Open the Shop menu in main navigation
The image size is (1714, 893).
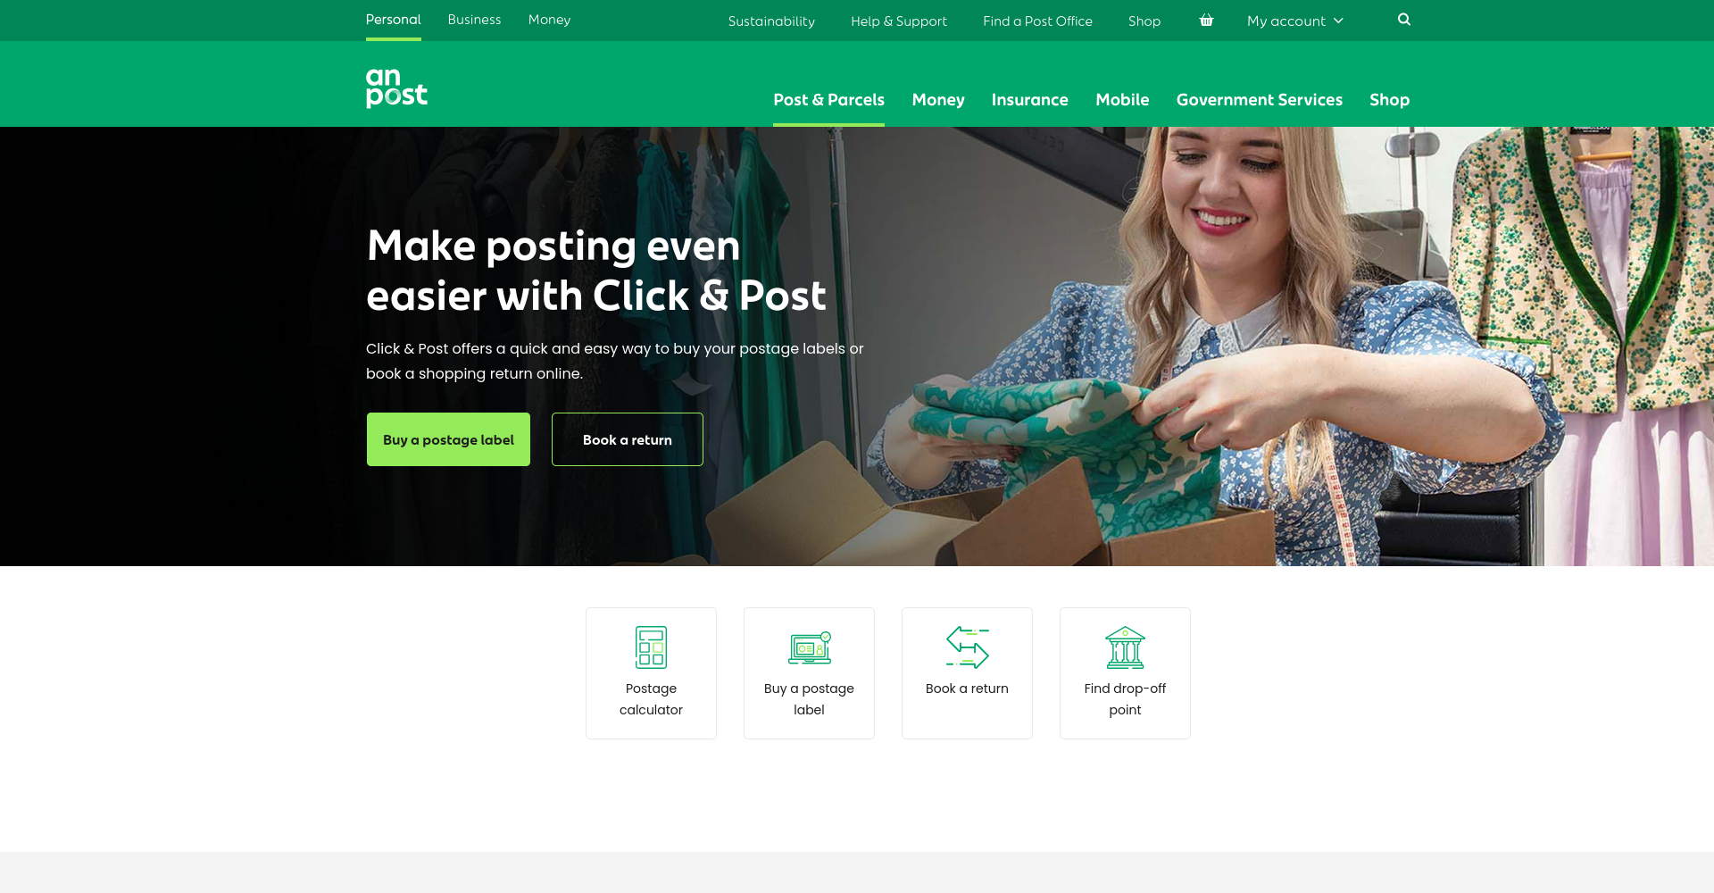click(x=1389, y=100)
